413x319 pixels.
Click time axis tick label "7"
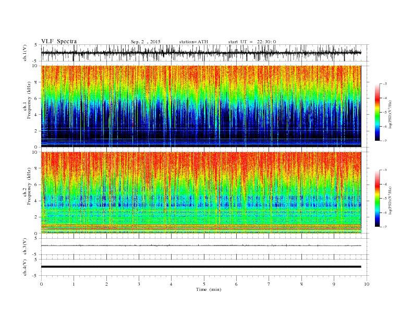[x=269, y=284]
